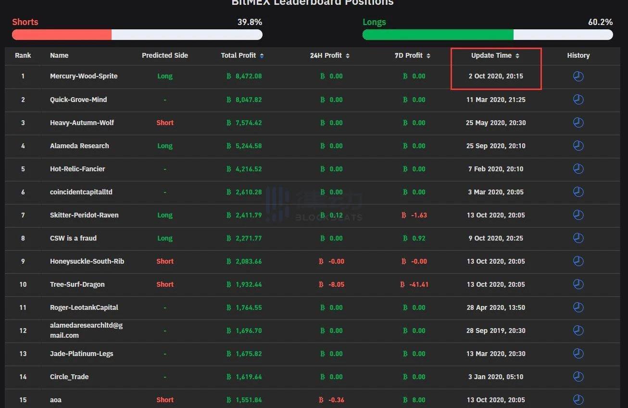628x408 pixels.
Task: Sort leaderboard by Update Time
Action: click(495, 55)
